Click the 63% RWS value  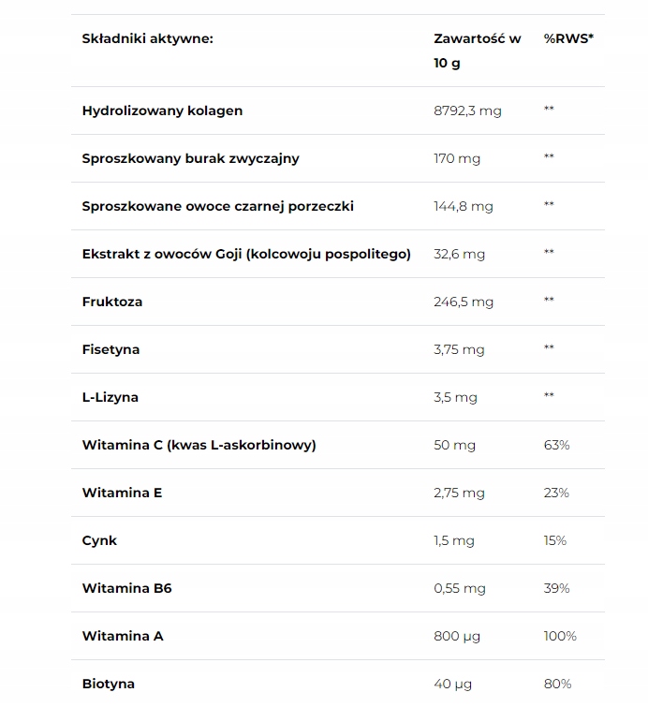click(x=556, y=445)
